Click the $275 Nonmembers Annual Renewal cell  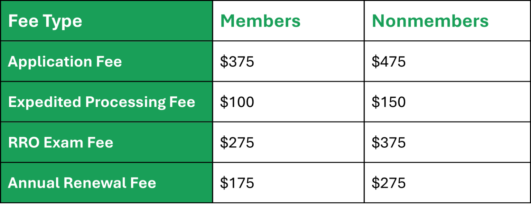click(389, 183)
